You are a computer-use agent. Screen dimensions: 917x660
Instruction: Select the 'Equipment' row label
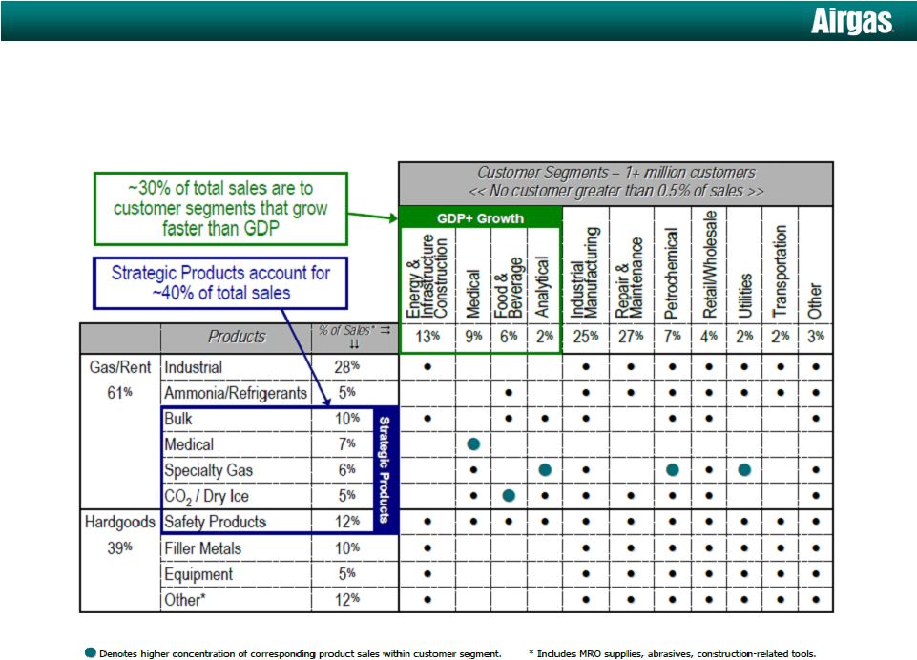(198, 575)
